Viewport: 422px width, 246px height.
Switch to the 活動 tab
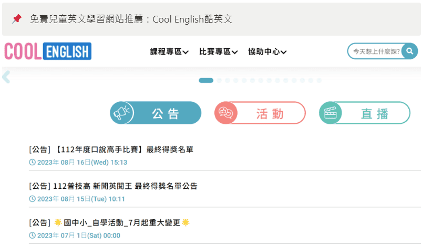pyautogui.click(x=270, y=113)
